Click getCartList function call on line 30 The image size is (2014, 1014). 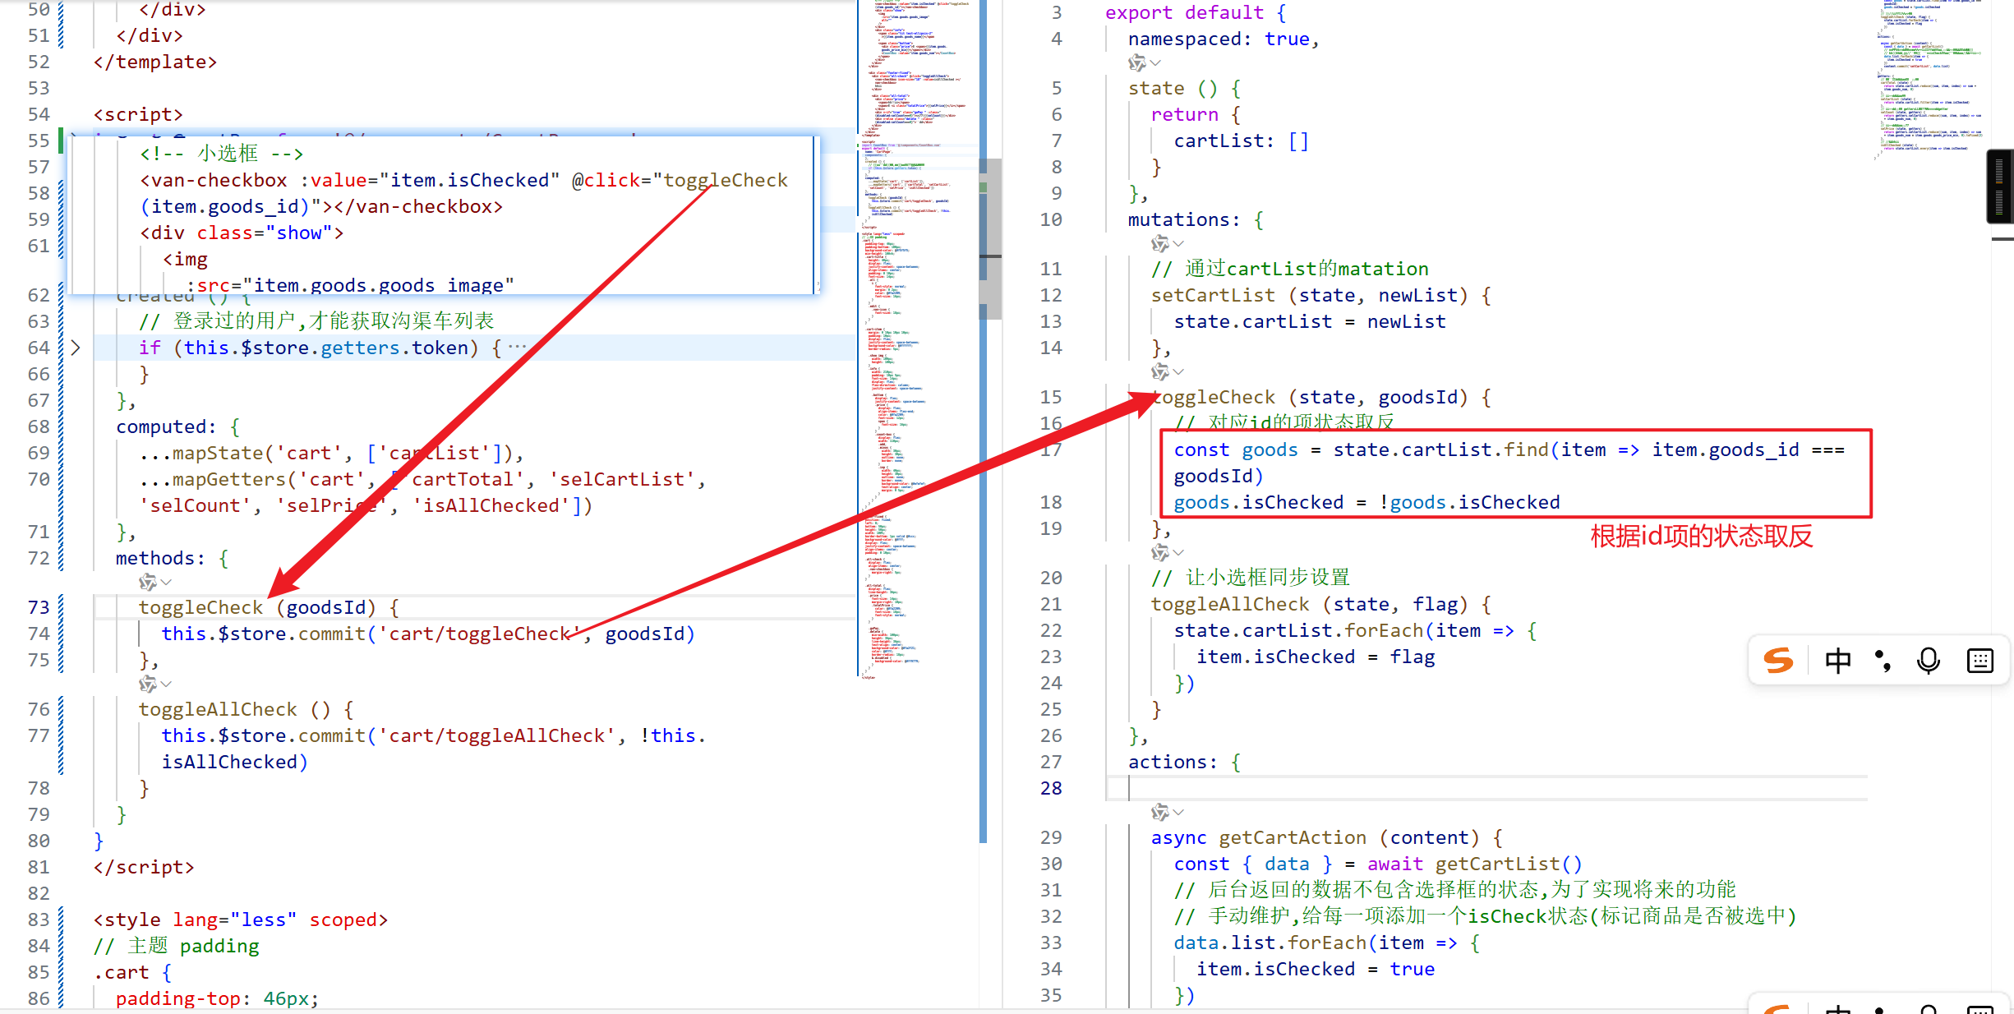point(1497,864)
